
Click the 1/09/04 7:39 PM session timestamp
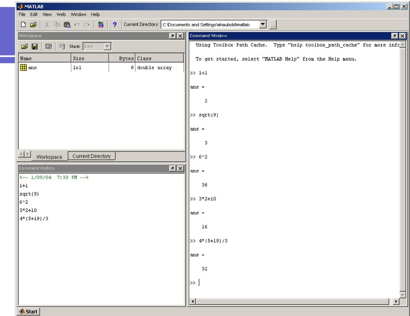(x=54, y=177)
